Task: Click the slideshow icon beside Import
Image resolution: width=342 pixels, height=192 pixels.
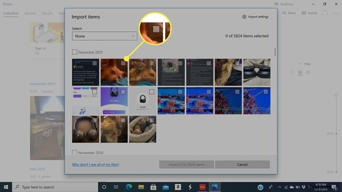Action: 325,13
